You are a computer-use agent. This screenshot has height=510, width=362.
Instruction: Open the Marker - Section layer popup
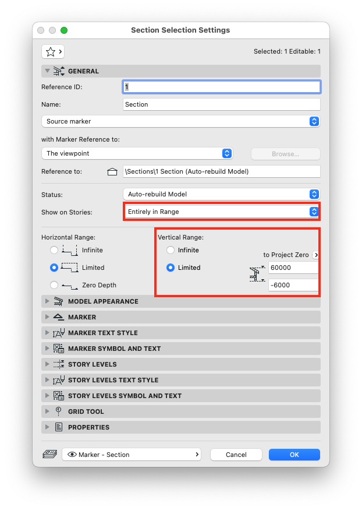pos(132,455)
